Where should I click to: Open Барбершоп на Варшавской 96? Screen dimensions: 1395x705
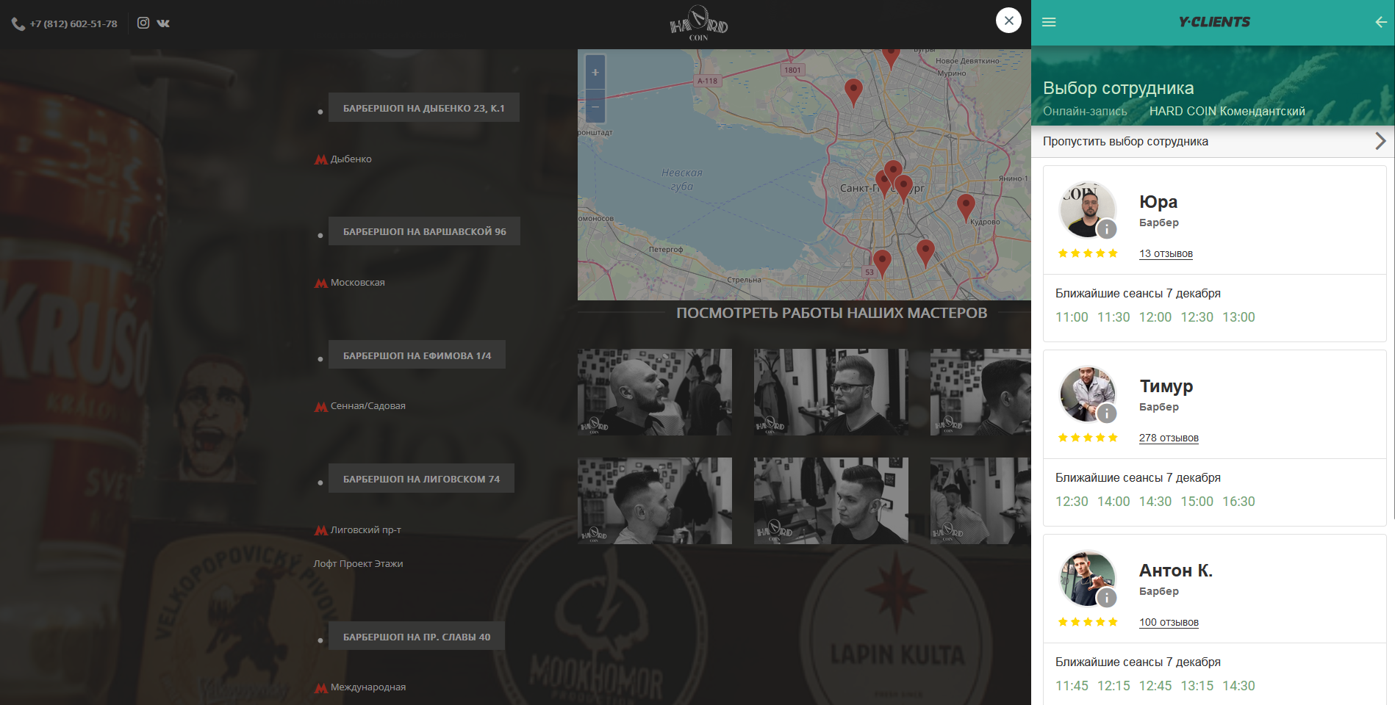pyautogui.click(x=424, y=231)
